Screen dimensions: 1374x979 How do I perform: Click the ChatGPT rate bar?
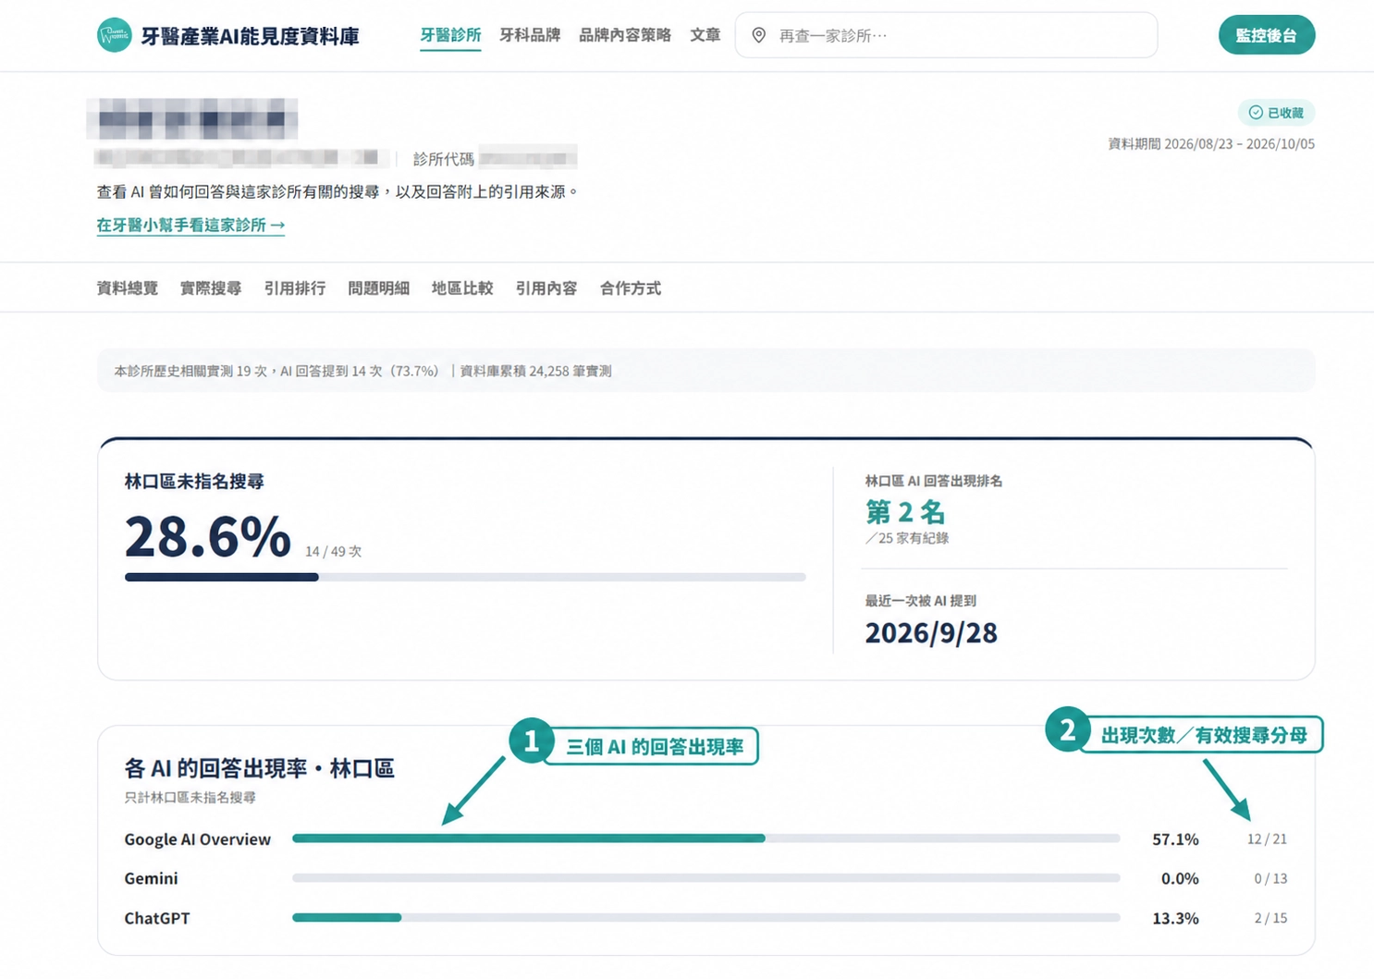(x=706, y=918)
